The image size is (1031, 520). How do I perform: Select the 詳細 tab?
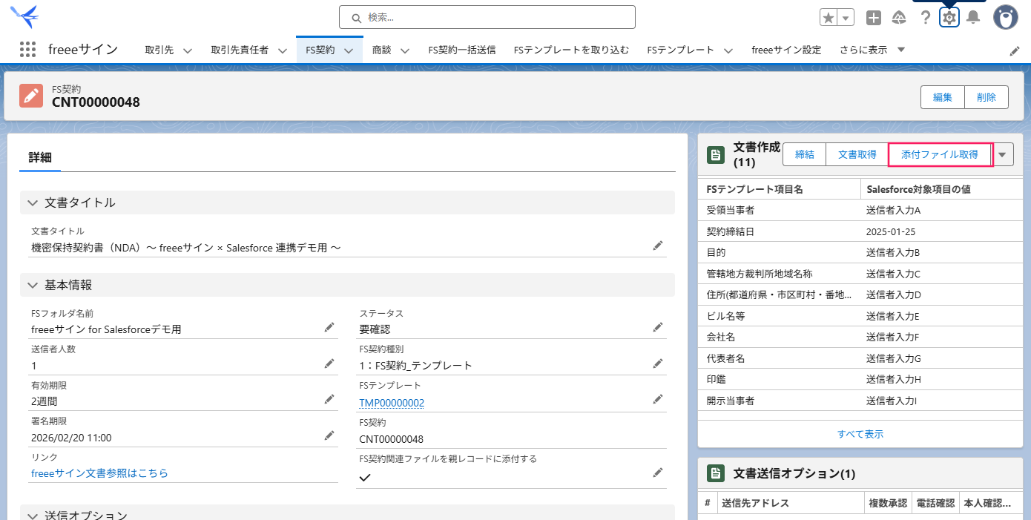coord(40,157)
